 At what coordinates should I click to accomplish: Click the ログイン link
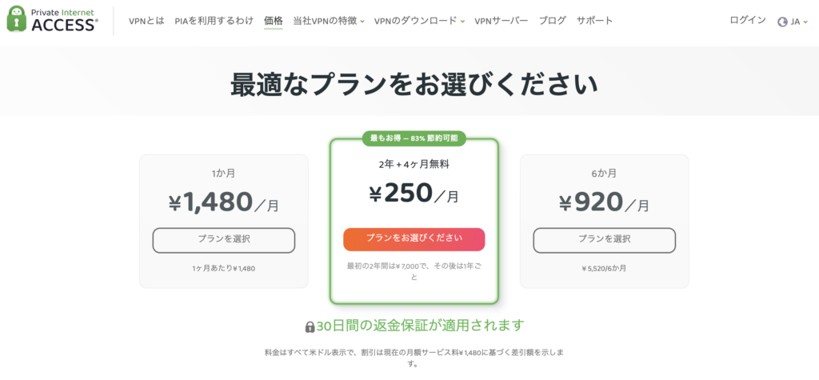[748, 20]
